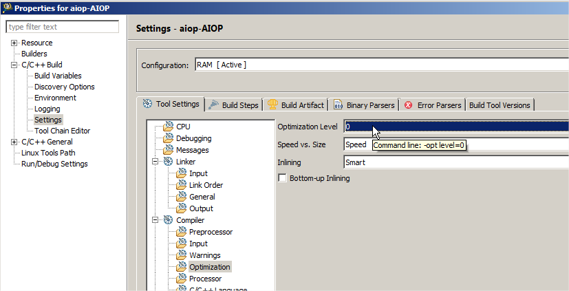The height and width of the screenshot is (291, 569).
Task: Click the Linker General folder icon
Action: [182, 196]
